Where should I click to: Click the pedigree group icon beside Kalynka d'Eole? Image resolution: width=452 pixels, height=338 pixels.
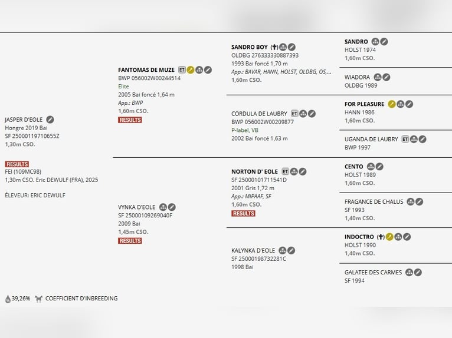(283, 250)
